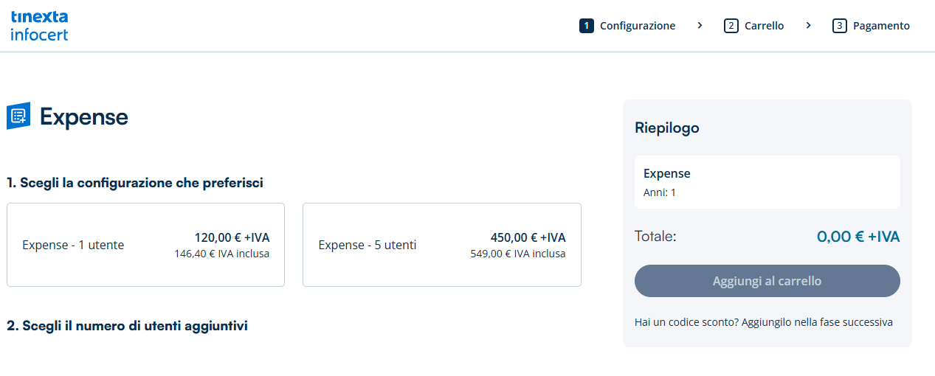
Task: Click the Riepilogo panel heading
Action: coord(667,128)
